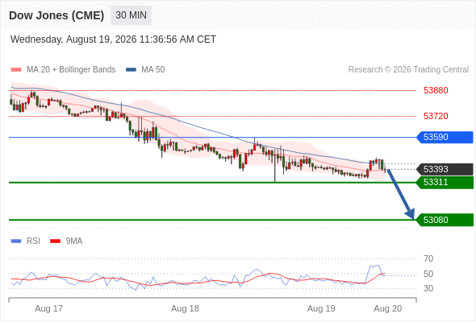Click the Dow Jones (CME) title

coord(56,15)
